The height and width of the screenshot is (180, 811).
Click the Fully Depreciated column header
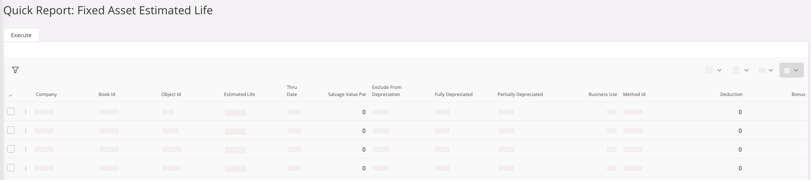pos(453,94)
